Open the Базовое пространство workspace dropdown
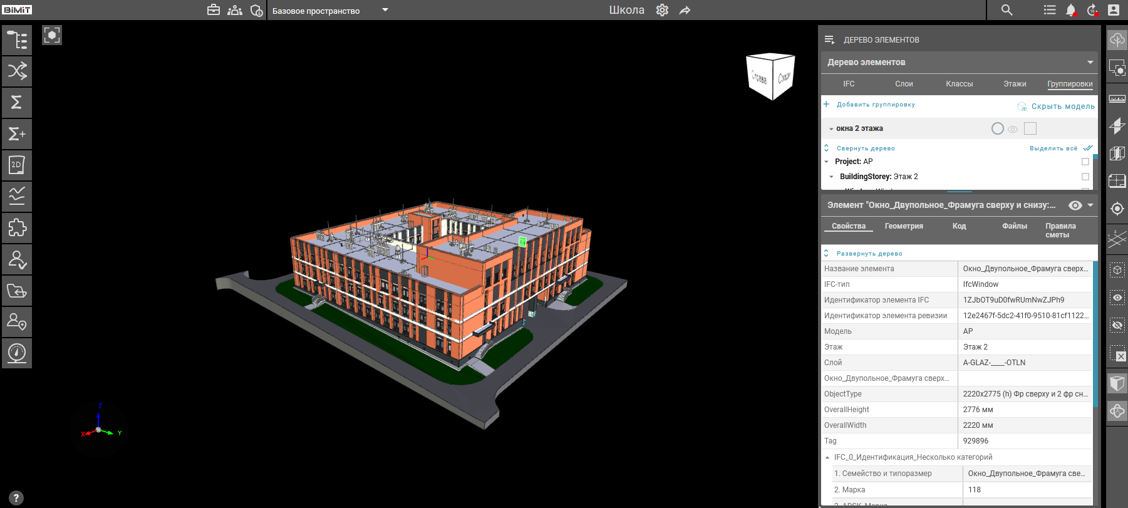 pos(385,10)
